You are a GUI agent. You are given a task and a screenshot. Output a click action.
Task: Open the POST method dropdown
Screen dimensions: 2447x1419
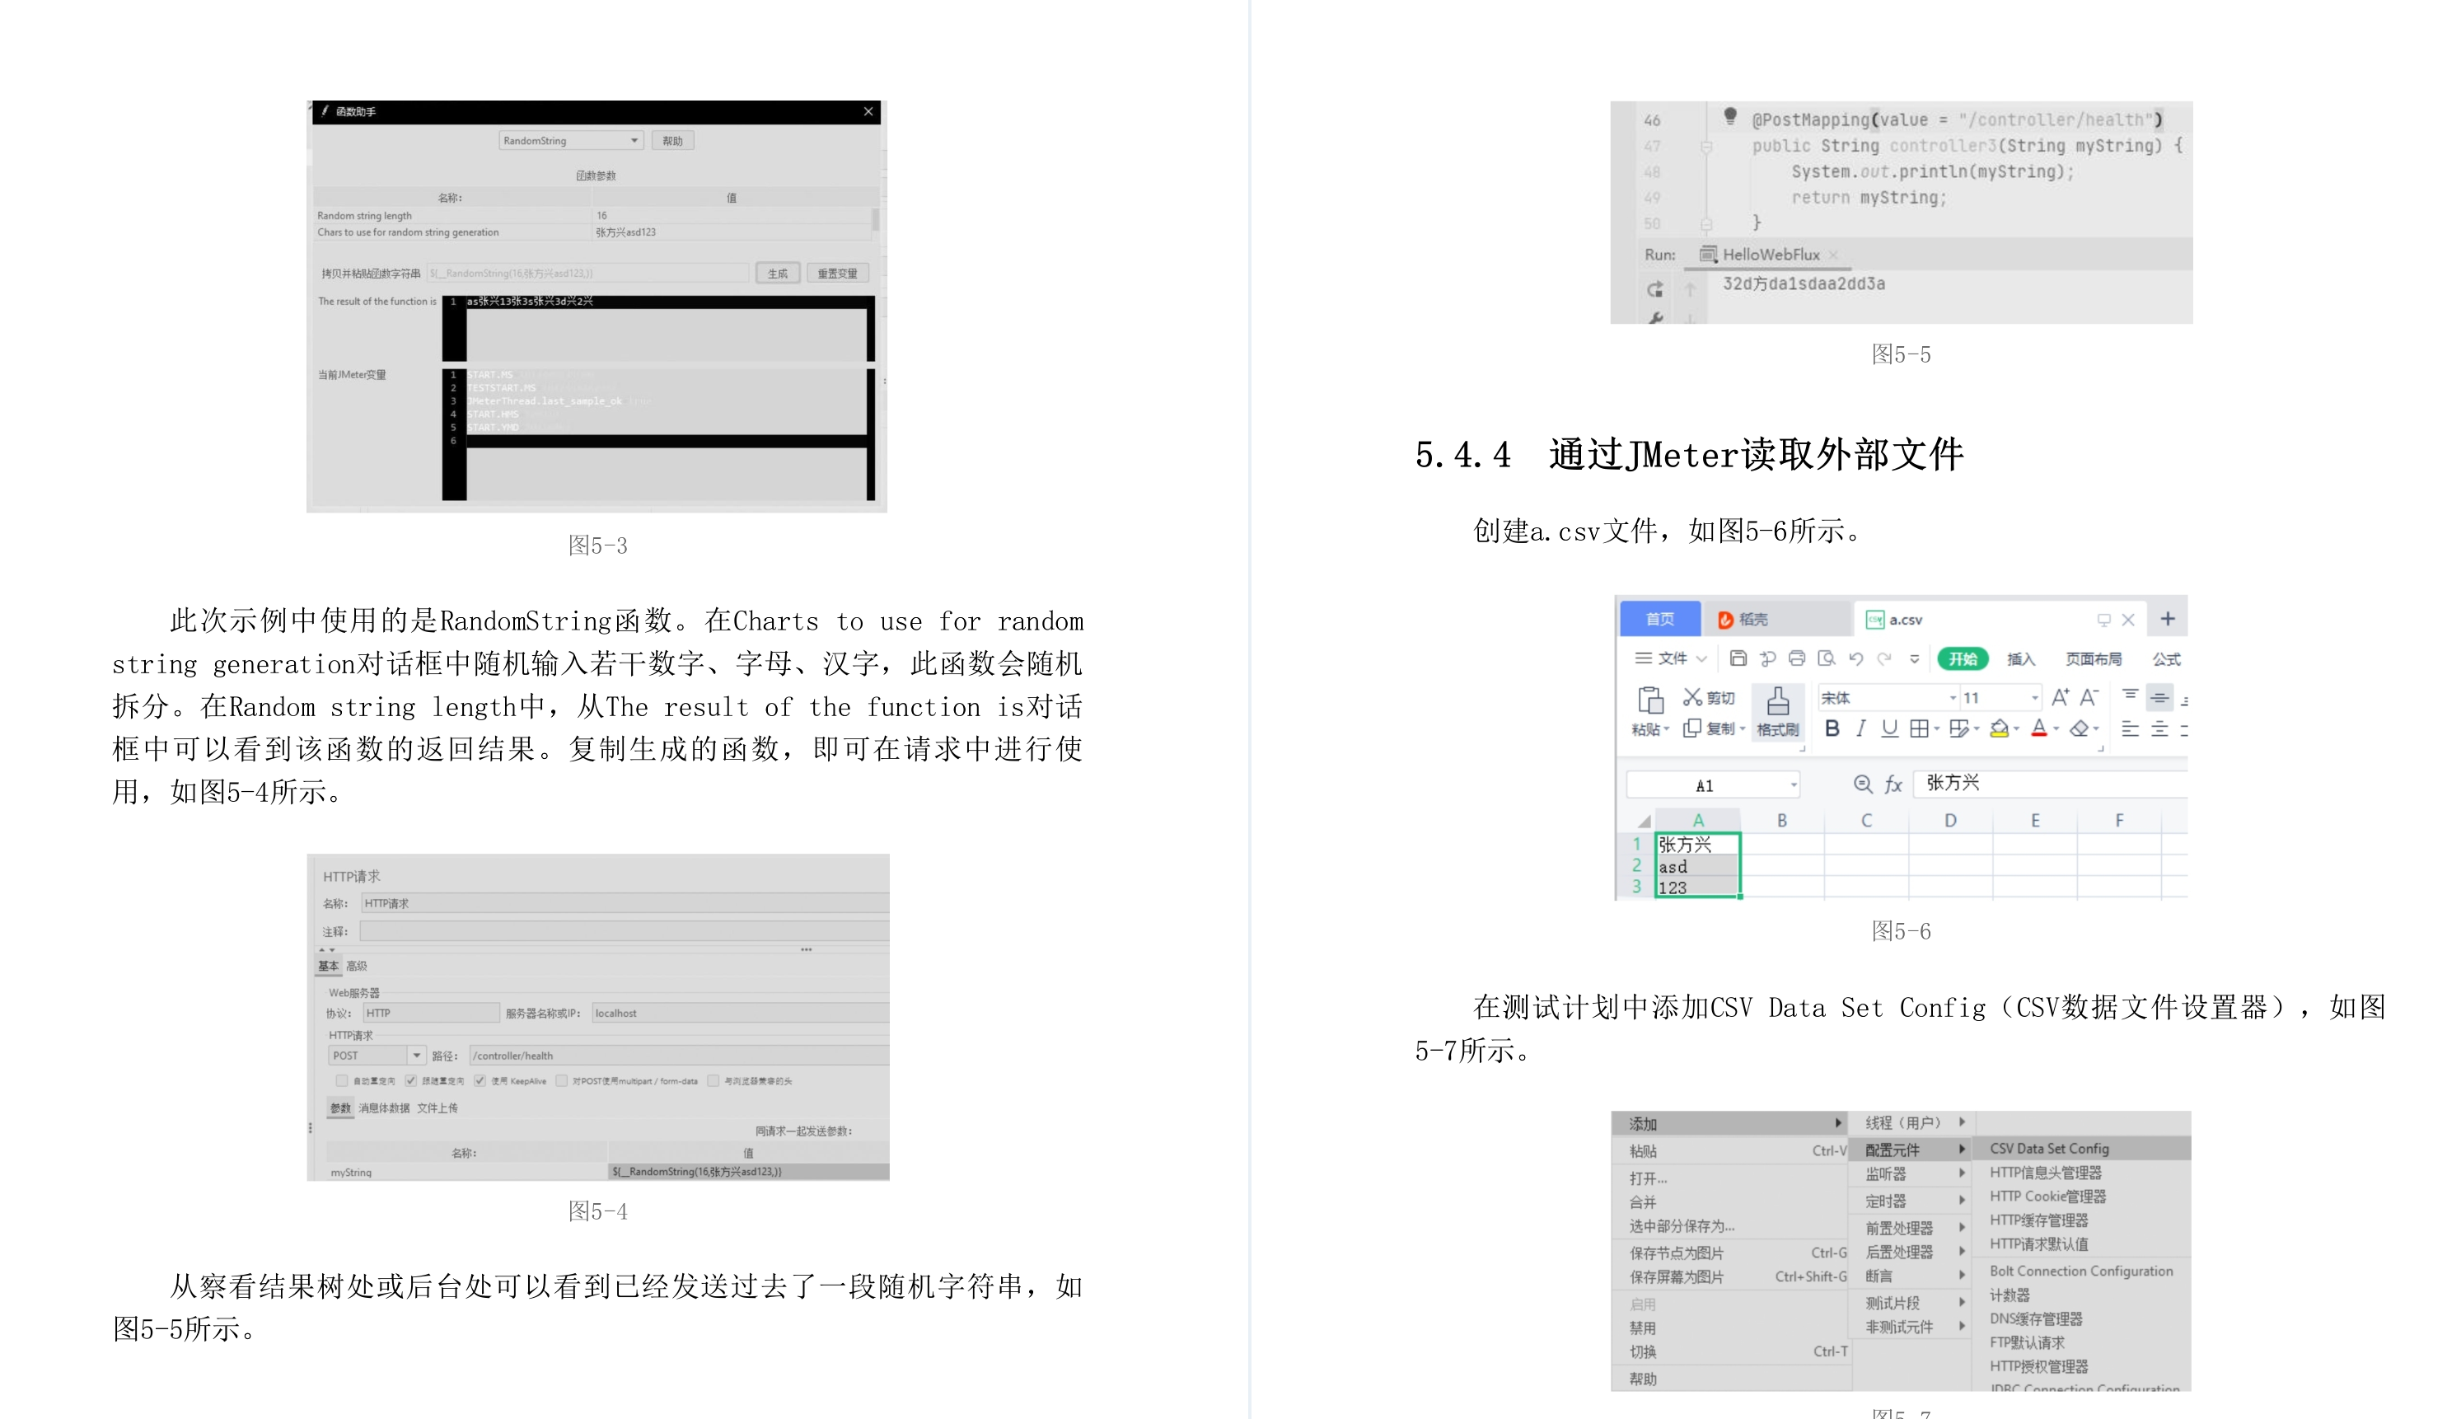point(417,1056)
